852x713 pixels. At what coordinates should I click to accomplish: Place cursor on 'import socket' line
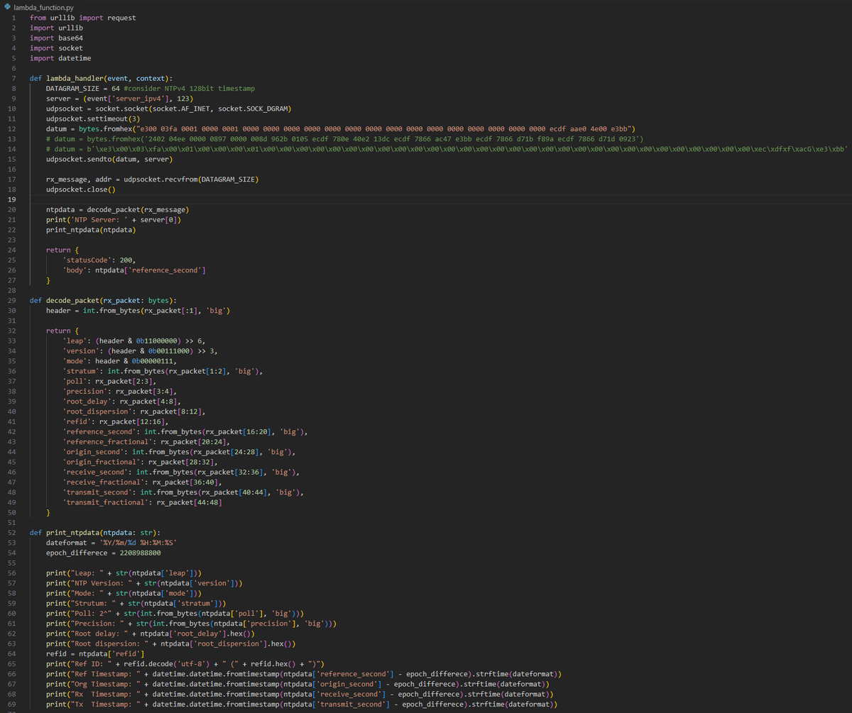coord(56,48)
